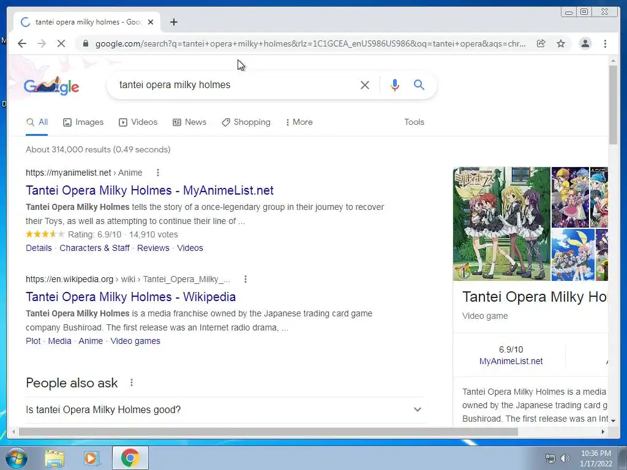Click the MyAnimeList.net rating link in panel

tap(511, 361)
